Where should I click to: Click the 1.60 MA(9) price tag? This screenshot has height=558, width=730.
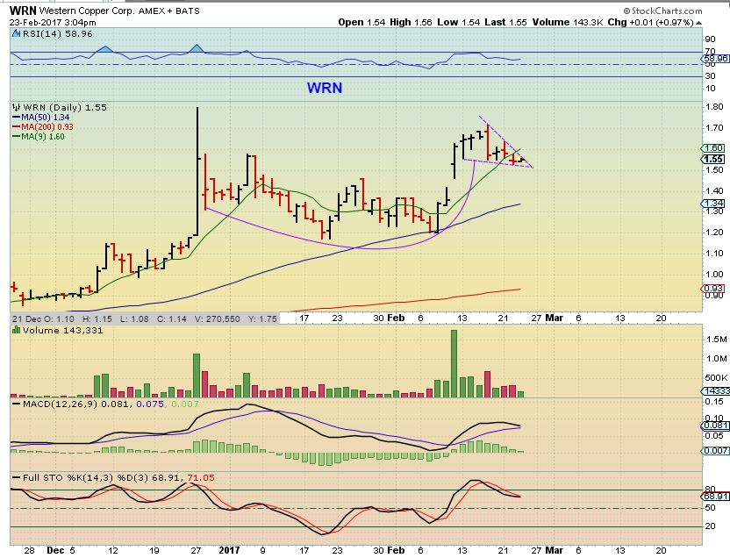[713, 148]
